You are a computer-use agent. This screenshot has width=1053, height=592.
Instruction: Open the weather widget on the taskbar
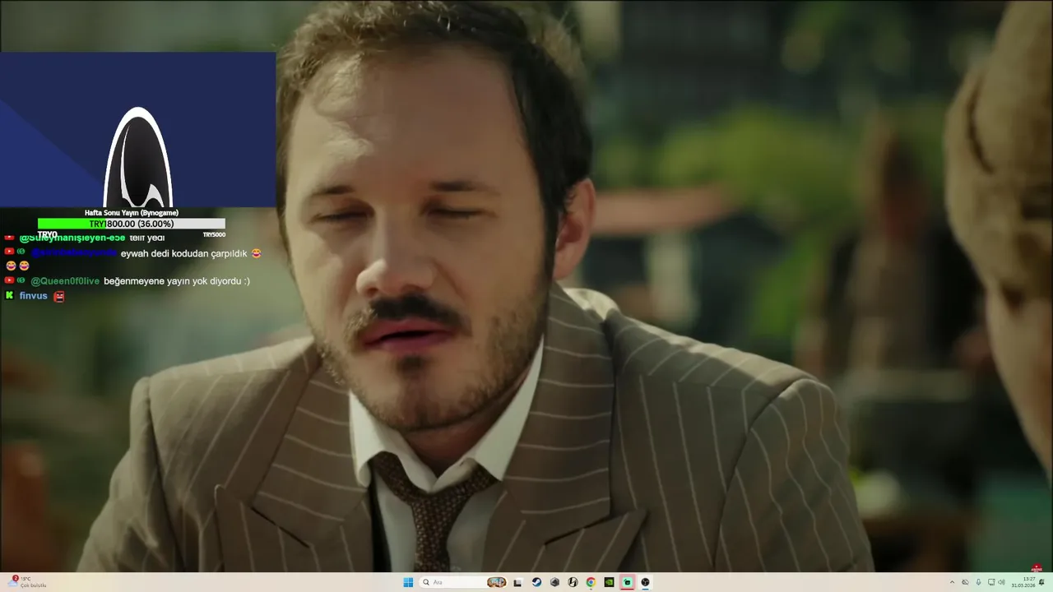(28, 581)
